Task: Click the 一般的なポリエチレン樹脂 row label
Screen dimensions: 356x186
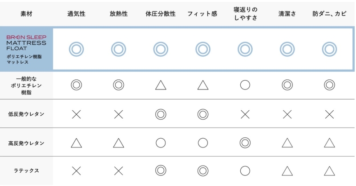Action: click(26, 85)
